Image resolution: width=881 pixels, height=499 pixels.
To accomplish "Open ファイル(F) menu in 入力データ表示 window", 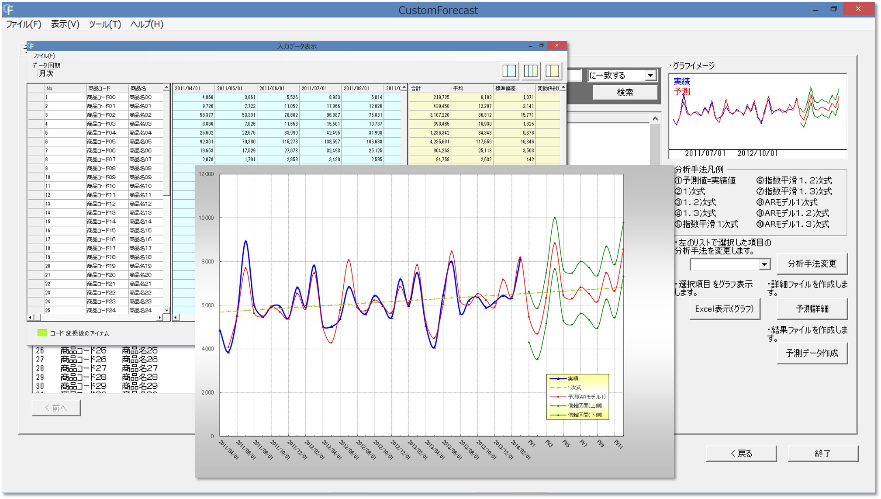I will (44, 56).
